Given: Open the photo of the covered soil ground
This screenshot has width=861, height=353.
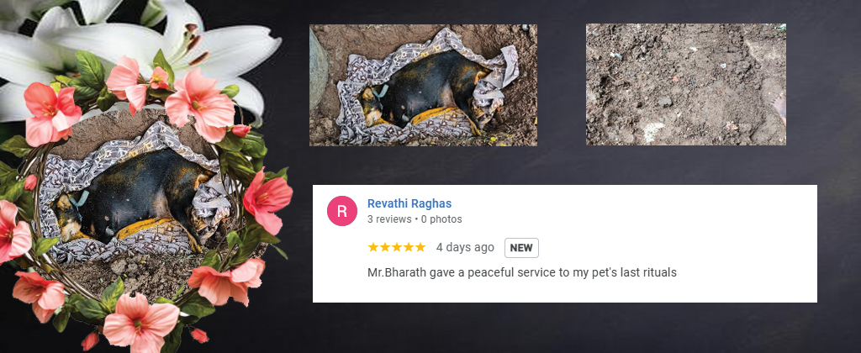Looking at the screenshot, I should 686,84.
